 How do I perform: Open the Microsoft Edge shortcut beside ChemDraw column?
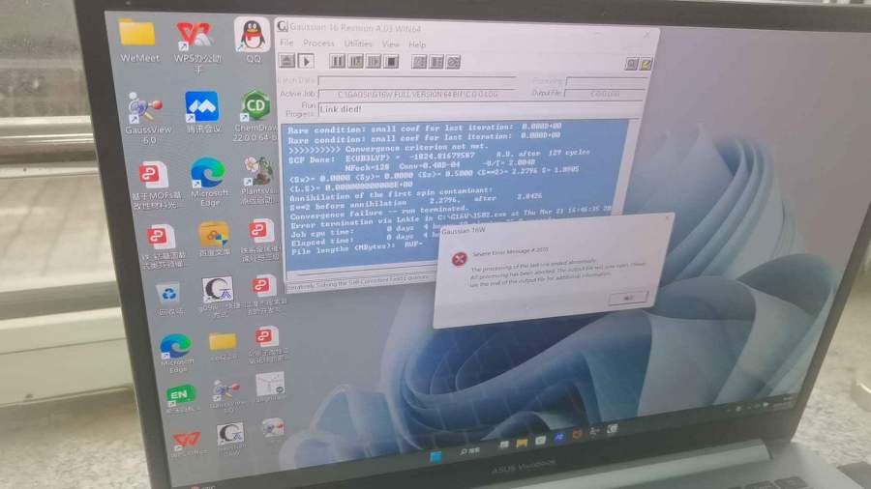click(209, 182)
